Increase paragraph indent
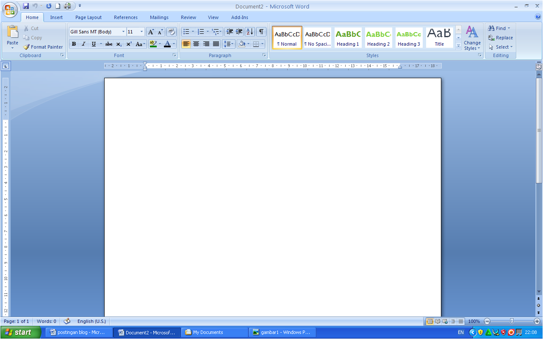The image size is (543, 339). tap(239, 32)
